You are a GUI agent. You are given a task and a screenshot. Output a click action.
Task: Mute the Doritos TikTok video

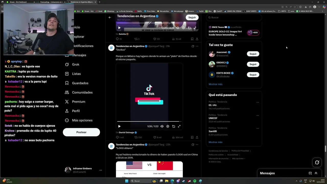[x=162, y=126]
